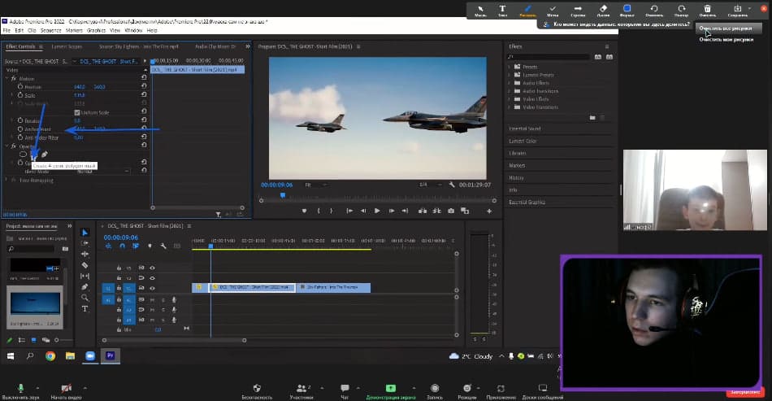Expand the Video Effects folder
The image size is (772, 401).
509,99
